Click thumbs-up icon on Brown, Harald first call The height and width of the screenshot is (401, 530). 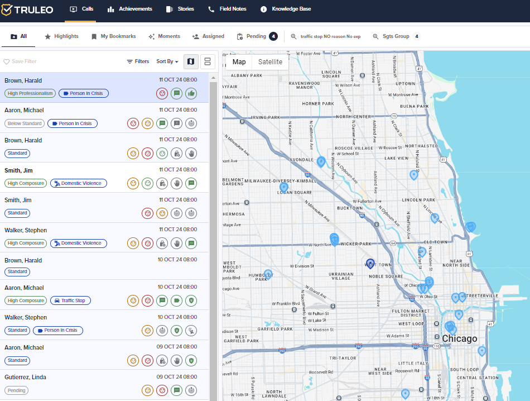[191, 93]
